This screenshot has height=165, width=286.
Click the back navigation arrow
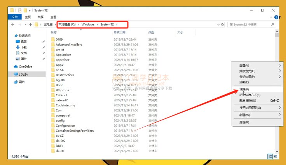pyautogui.click(x=13, y=24)
